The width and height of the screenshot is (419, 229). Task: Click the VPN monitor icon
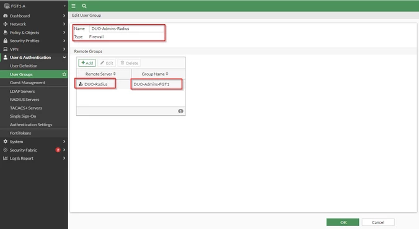pyautogui.click(x=5, y=49)
